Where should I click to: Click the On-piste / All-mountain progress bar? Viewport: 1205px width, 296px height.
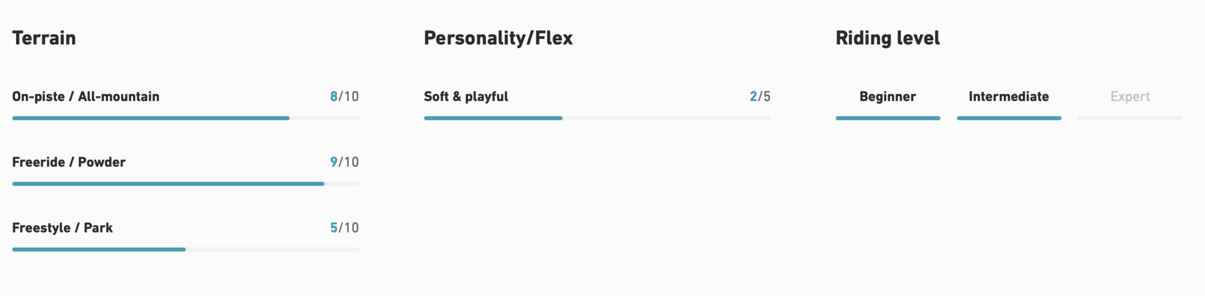click(185, 118)
